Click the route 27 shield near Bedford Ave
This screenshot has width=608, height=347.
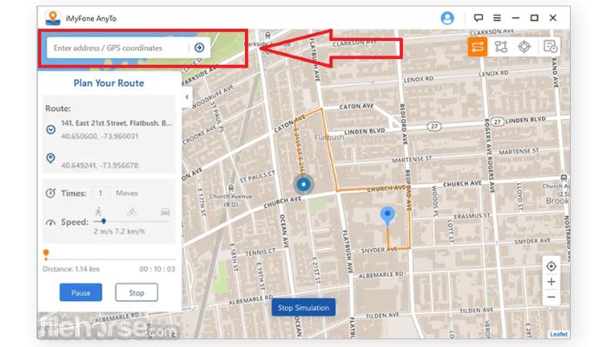click(x=434, y=127)
